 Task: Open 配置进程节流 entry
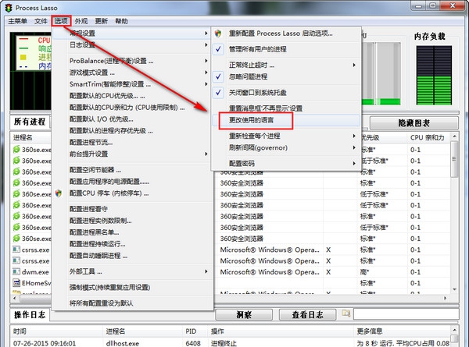pos(131,143)
